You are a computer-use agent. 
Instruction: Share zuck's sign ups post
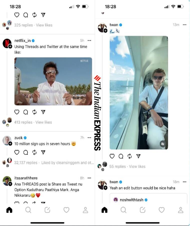[43, 152]
